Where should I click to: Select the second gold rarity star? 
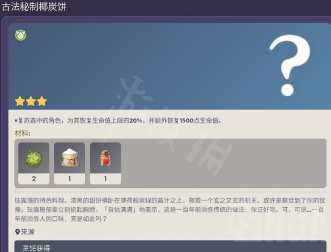point(31,101)
